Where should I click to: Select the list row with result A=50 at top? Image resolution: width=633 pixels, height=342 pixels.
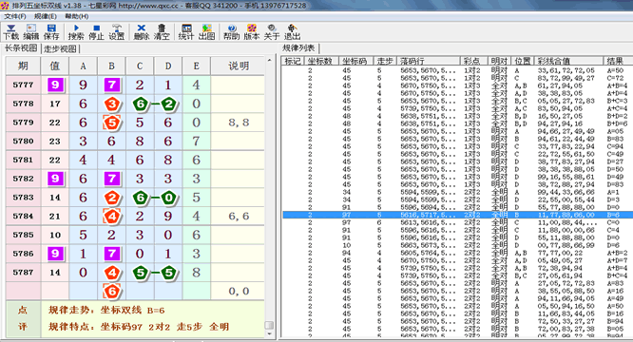click(457, 70)
